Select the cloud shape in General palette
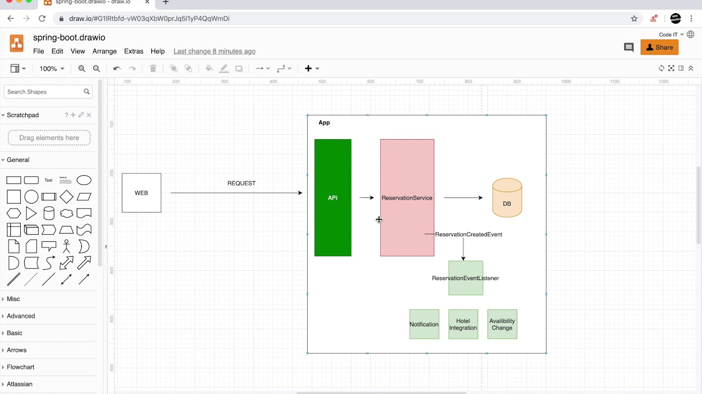Viewport: 702px width, 394px height. pos(66,213)
